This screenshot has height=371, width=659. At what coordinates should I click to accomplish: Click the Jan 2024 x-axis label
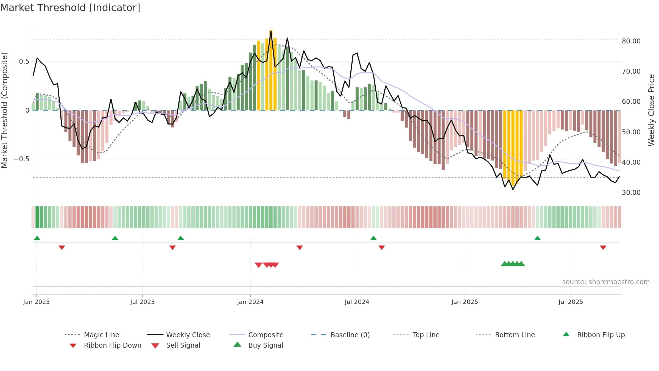(x=250, y=302)
